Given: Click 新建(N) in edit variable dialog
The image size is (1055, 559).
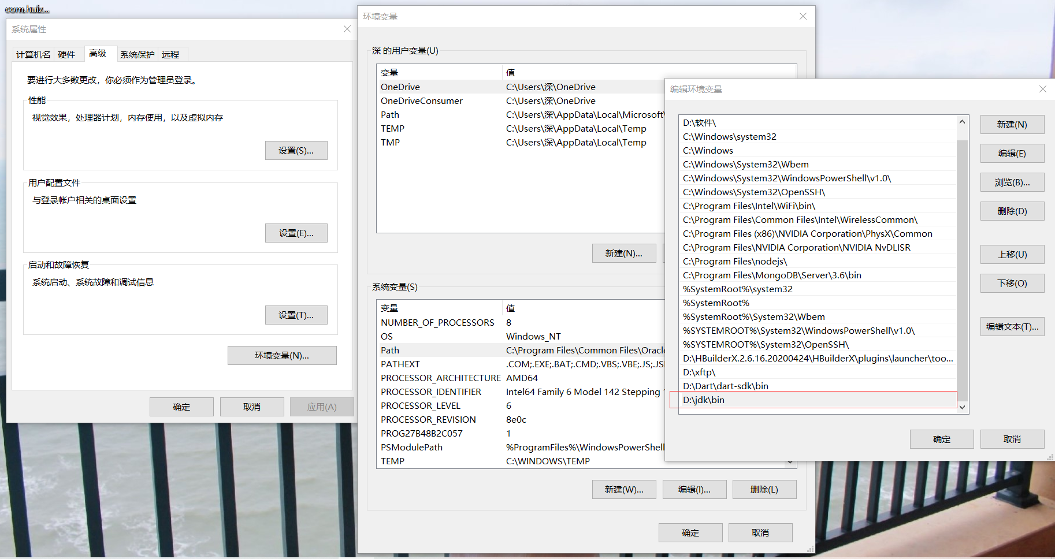Looking at the screenshot, I should click(x=1012, y=125).
